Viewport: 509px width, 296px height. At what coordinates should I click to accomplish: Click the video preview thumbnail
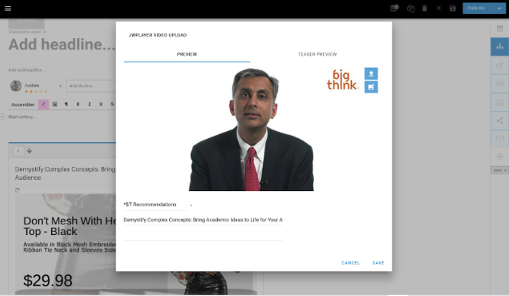point(251,130)
